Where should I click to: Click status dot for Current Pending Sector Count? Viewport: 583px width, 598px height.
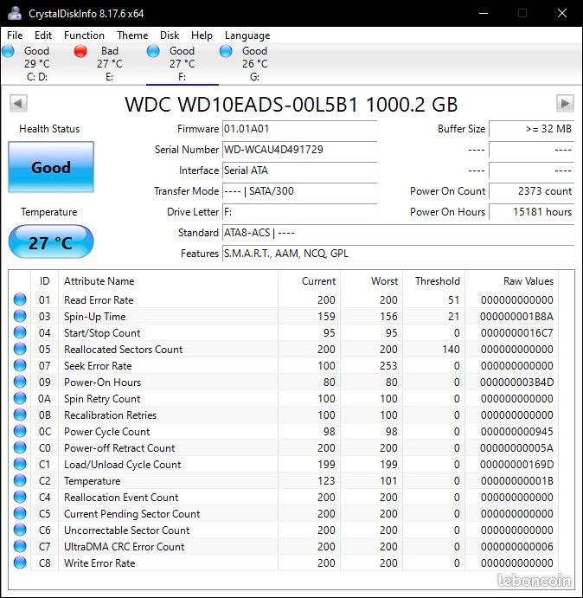(x=20, y=513)
